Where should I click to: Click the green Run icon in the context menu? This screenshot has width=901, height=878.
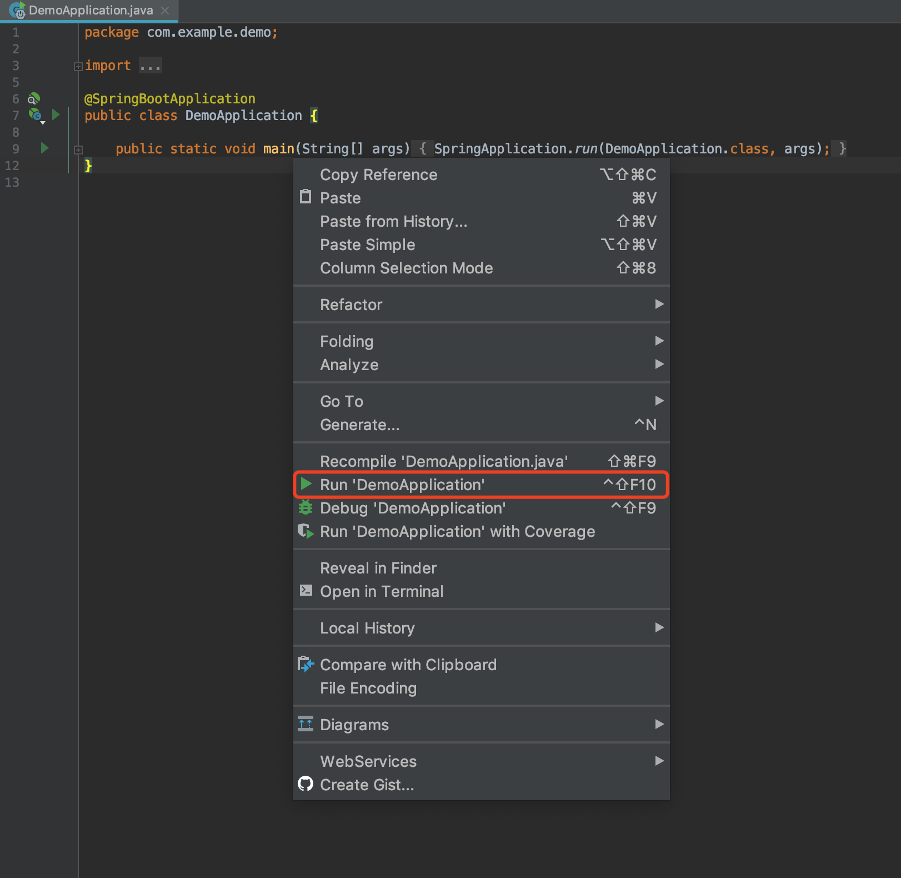click(x=306, y=484)
